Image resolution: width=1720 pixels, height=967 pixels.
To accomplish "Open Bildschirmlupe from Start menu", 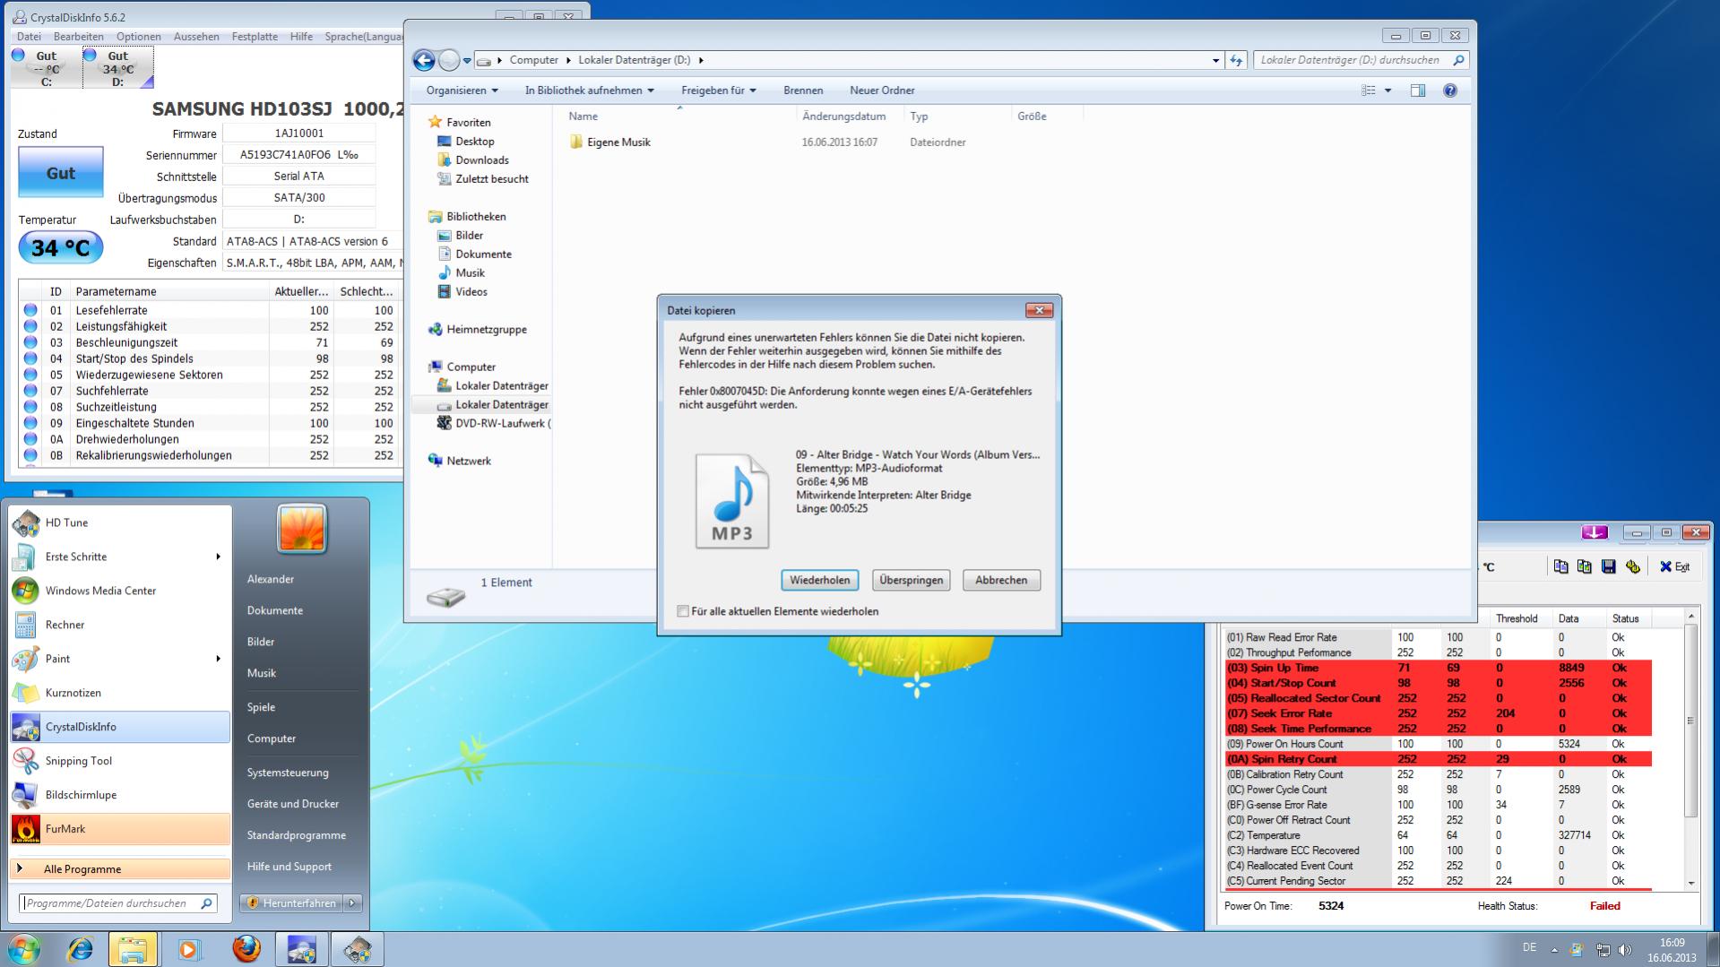I will pos(119,795).
